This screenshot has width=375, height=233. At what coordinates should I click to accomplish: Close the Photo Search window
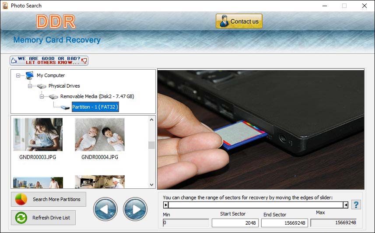(x=364, y=6)
